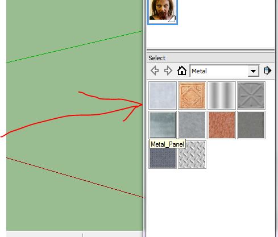The image size is (278, 237).
Task: Select the rust-colored metal swatch
Action: [x=222, y=125]
